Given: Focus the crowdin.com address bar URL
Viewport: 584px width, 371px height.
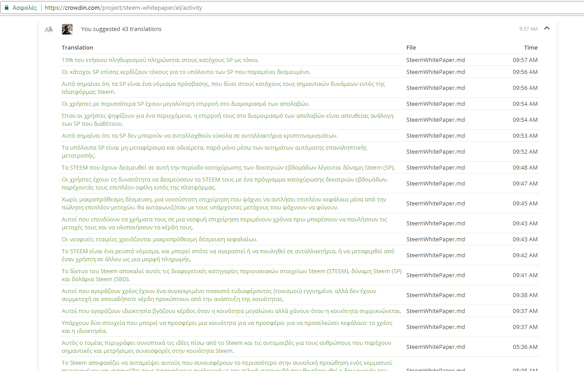Looking at the screenshot, I should coord(124,8).
